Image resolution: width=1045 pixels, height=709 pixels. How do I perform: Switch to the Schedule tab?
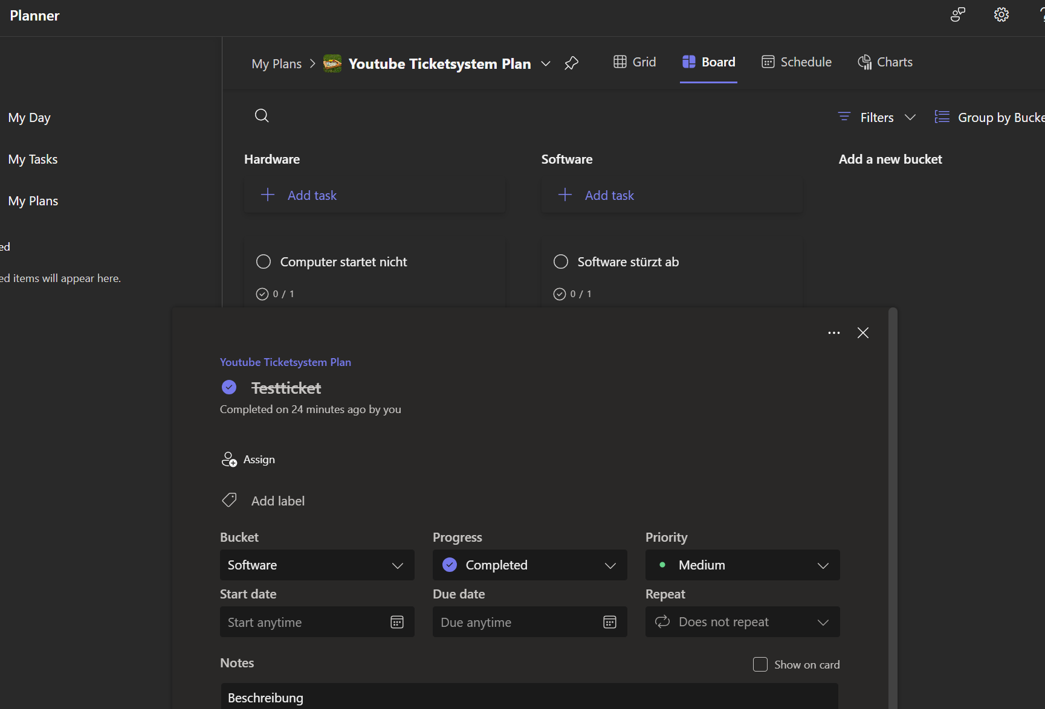(796, 62)
